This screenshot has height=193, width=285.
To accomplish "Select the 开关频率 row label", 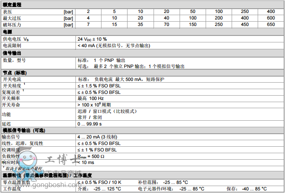I will 12,98.
